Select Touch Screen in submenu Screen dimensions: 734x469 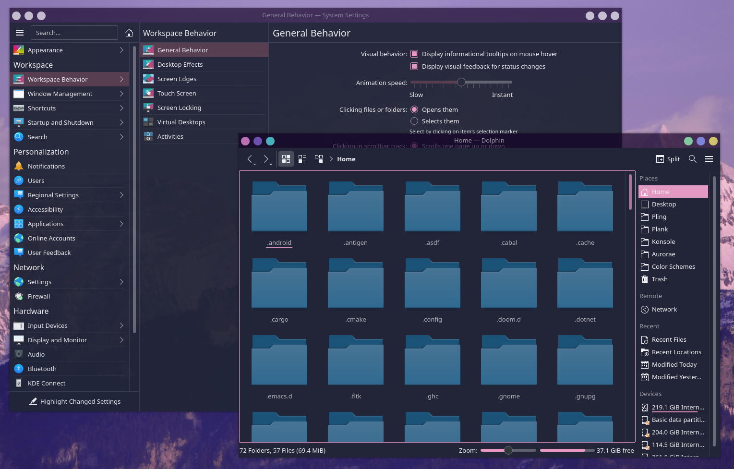pos(204,93)
